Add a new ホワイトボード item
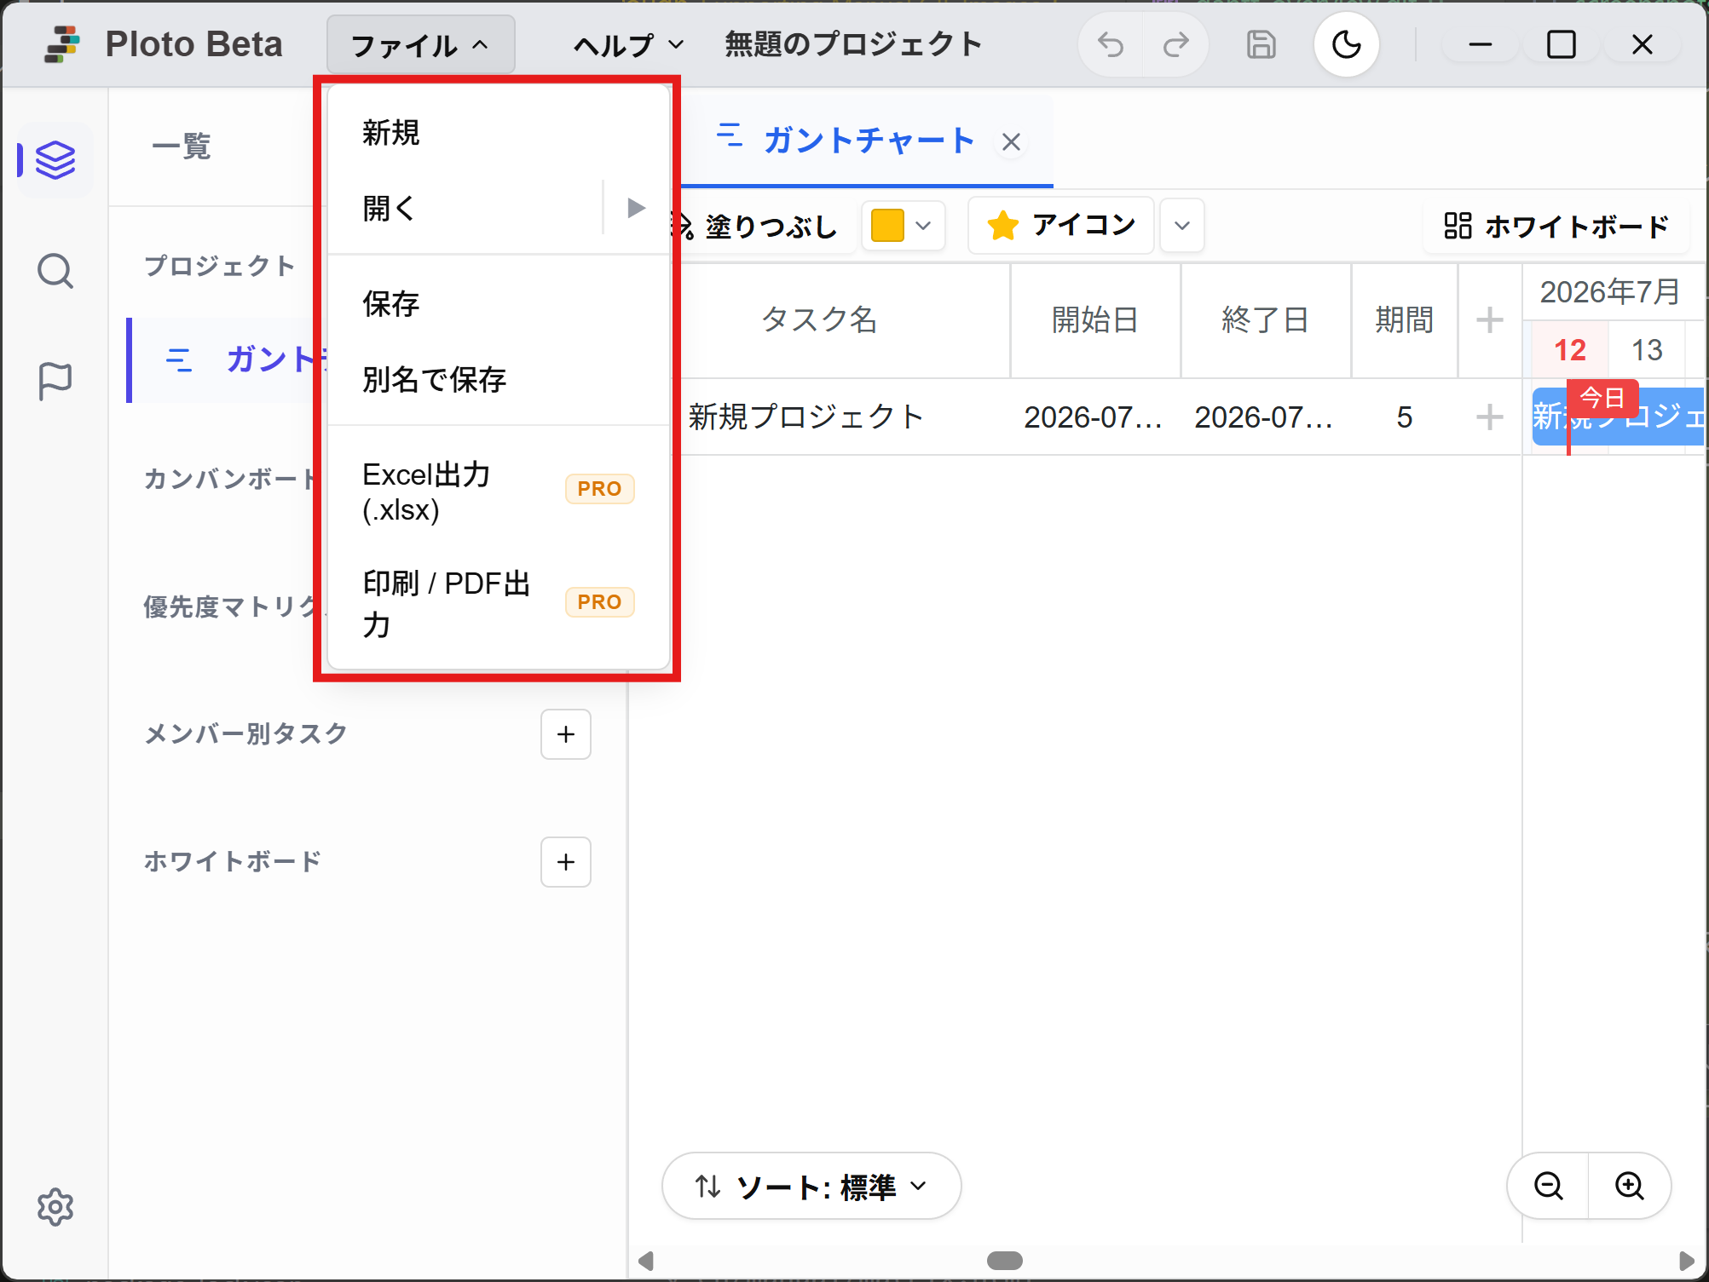Image resolution: width=1709 pixels, height=1282 pixels. (x=566, y=862)
